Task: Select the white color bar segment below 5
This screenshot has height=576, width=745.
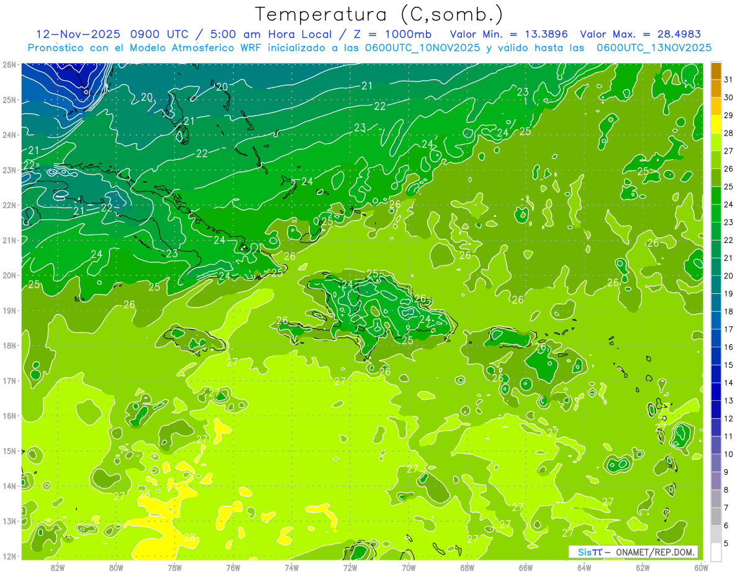Action: [716, 552]
